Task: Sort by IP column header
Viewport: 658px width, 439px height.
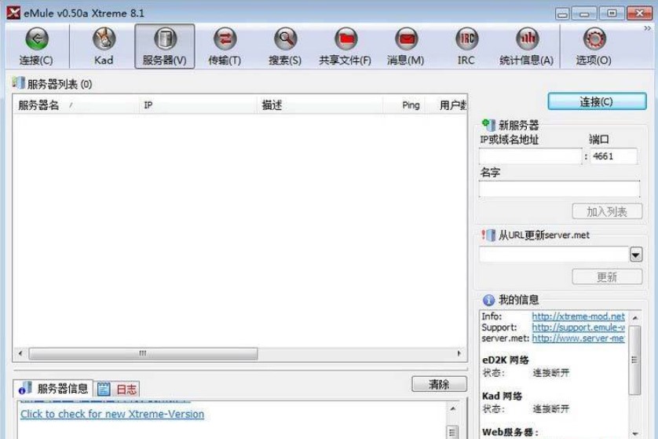Action: point(198,105)
